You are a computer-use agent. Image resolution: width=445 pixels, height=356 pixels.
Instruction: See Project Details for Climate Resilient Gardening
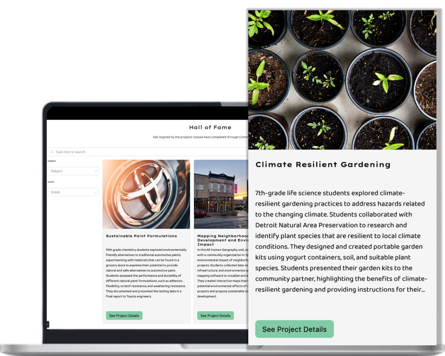click(294, 329)
